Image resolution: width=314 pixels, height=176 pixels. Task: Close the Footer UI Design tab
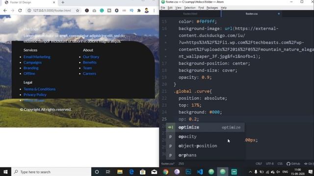click(x=54, y=2)
